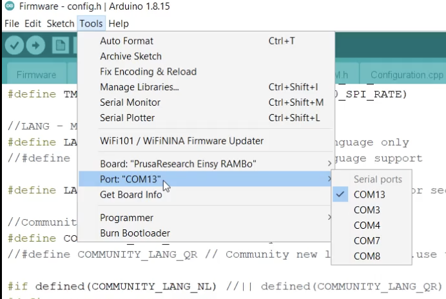Open the File menu

click(12, 24)
